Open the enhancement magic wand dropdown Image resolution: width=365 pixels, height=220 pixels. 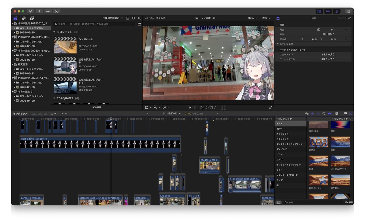tap(157, 107)
